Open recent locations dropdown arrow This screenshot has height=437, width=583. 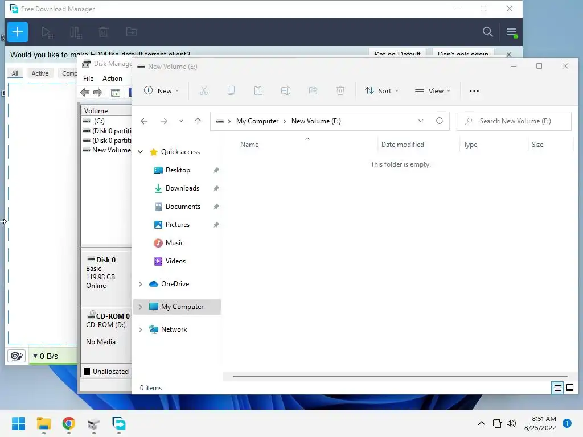pos(181,121)
